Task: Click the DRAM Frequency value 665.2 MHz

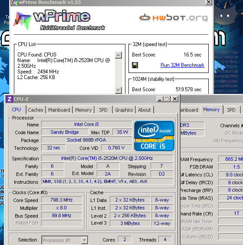Action: click(231, 159)
